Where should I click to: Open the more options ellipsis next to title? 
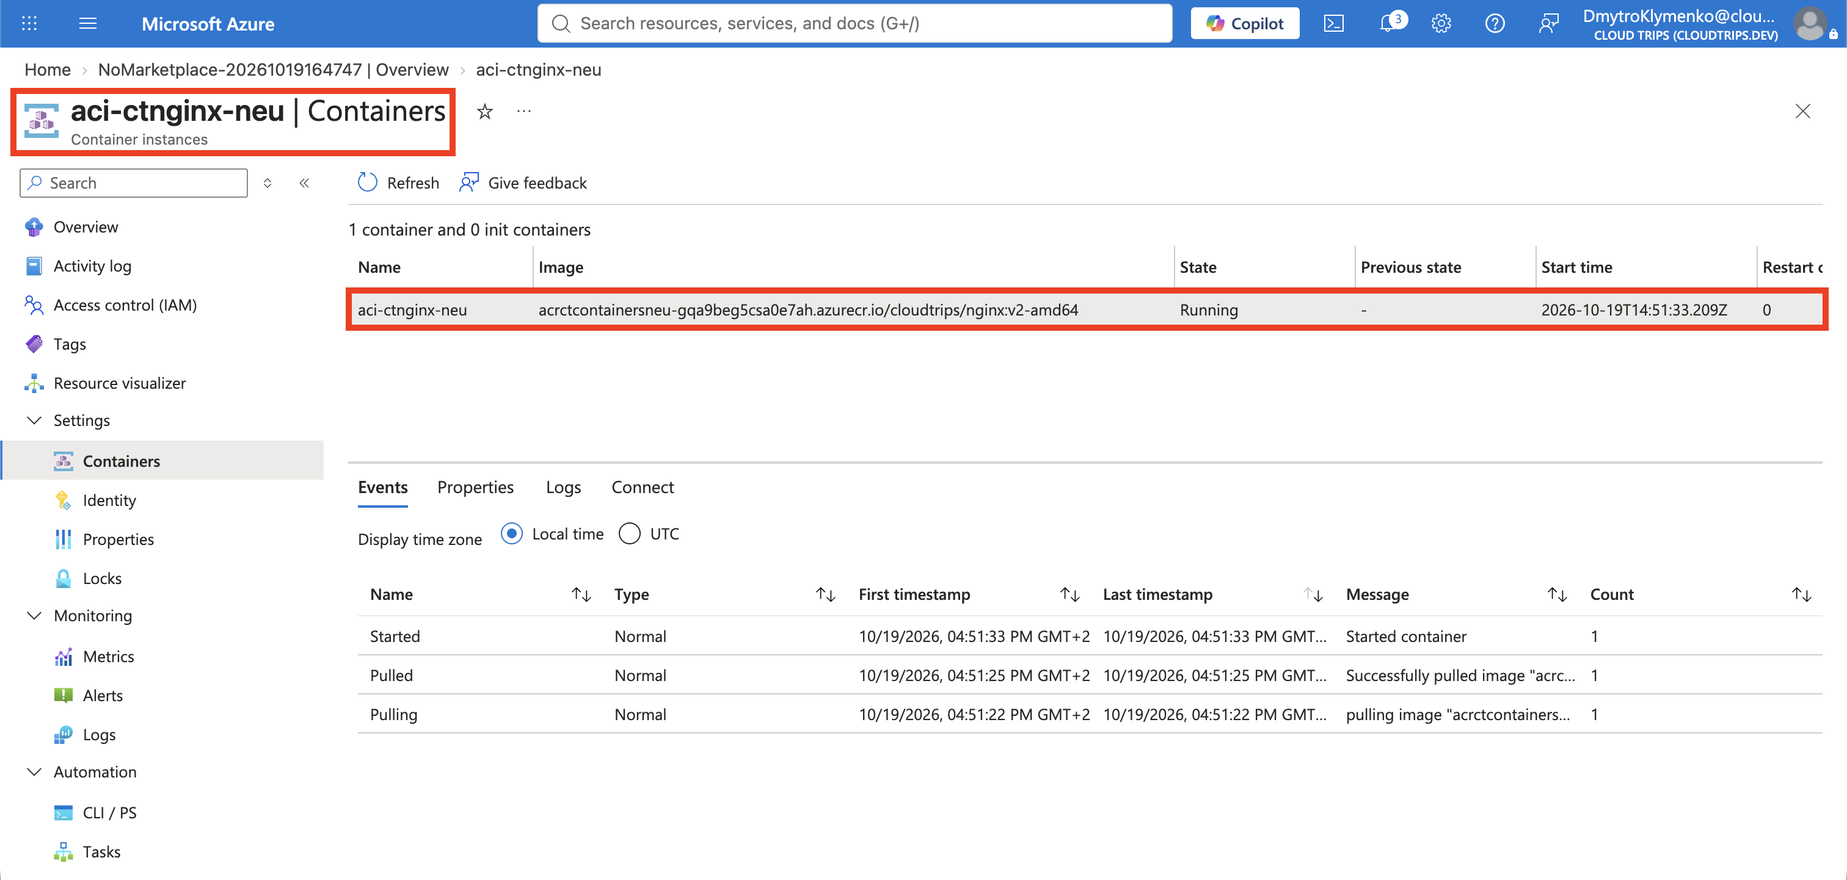pyautogui.click(x=524, y=111)
